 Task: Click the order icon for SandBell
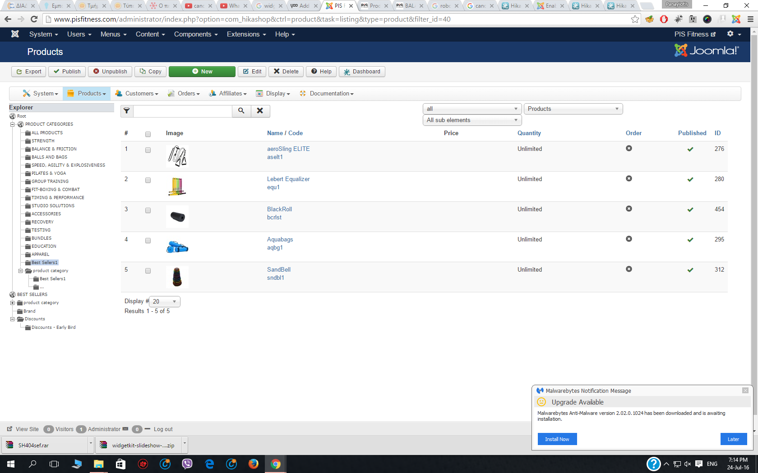[629, 269]
